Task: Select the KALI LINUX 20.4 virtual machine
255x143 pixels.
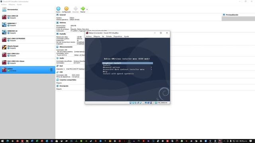Action: pos(27,55)
